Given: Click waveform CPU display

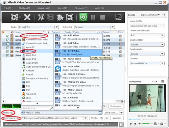Looking at the screenshot, I should tap(11, 106).
